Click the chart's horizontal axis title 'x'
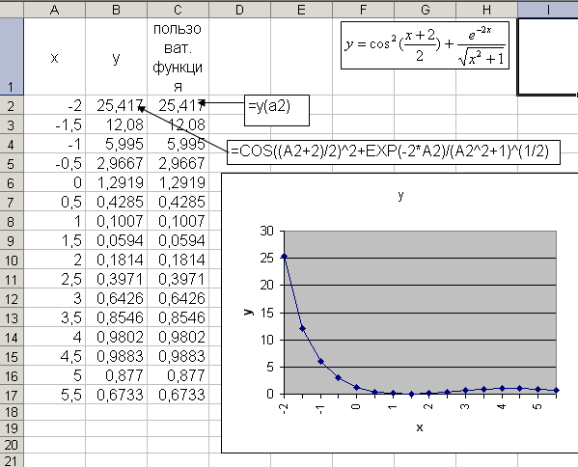578x467 pixels. point(420,427)
